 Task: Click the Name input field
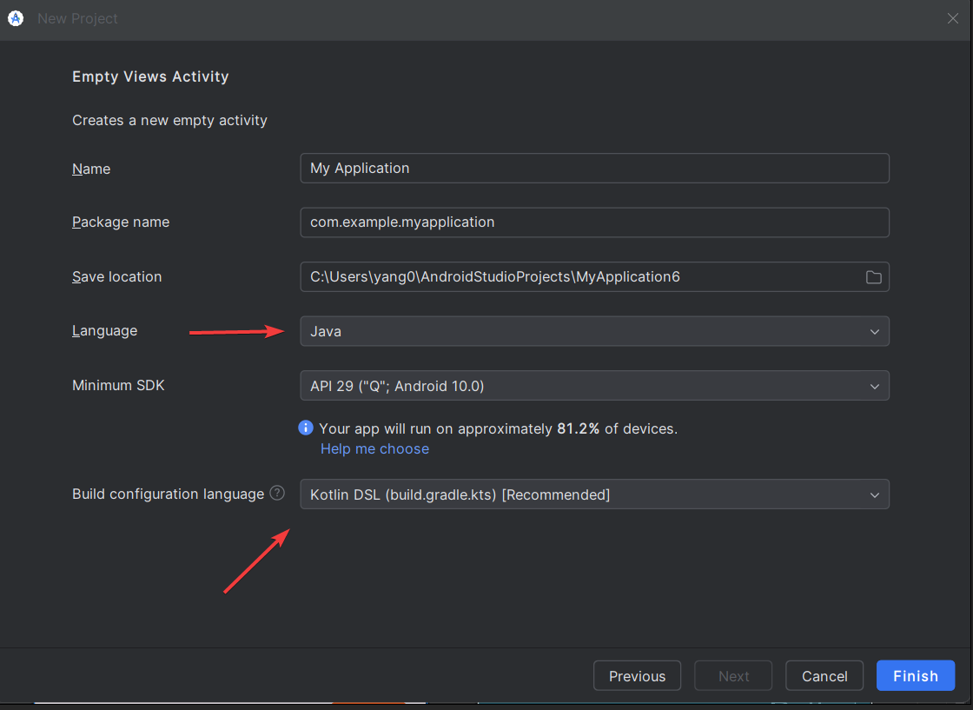[594, 169]
